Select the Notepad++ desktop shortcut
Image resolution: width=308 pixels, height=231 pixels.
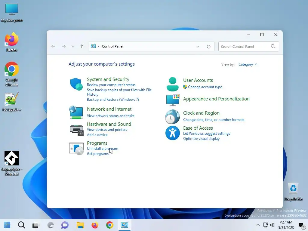[x=12, y=102]
